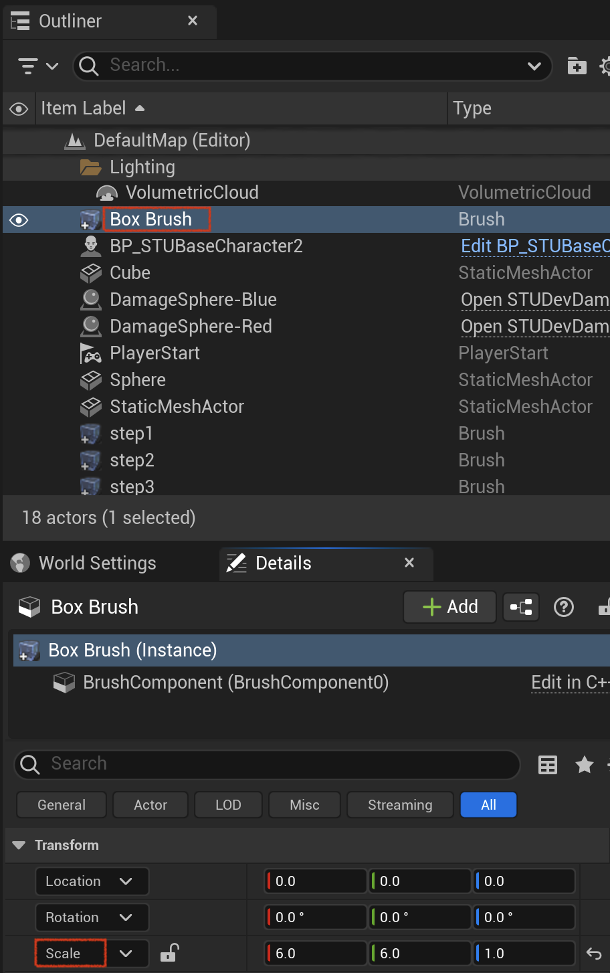Select Box Brush (Instance) component row
The image size is (610, 973).
point(312,650)
